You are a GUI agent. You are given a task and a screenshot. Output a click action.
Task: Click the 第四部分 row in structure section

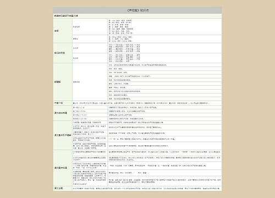tap(90, 119)
